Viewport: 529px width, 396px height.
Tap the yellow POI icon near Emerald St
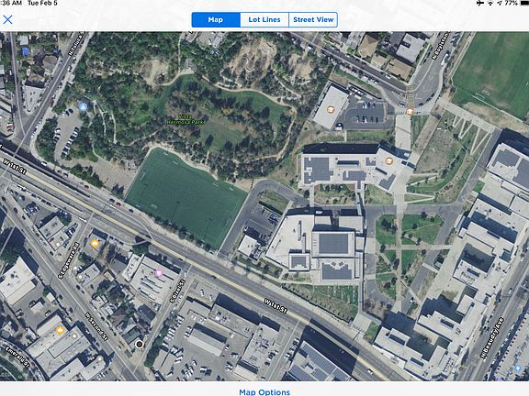(x=60, y=330)
